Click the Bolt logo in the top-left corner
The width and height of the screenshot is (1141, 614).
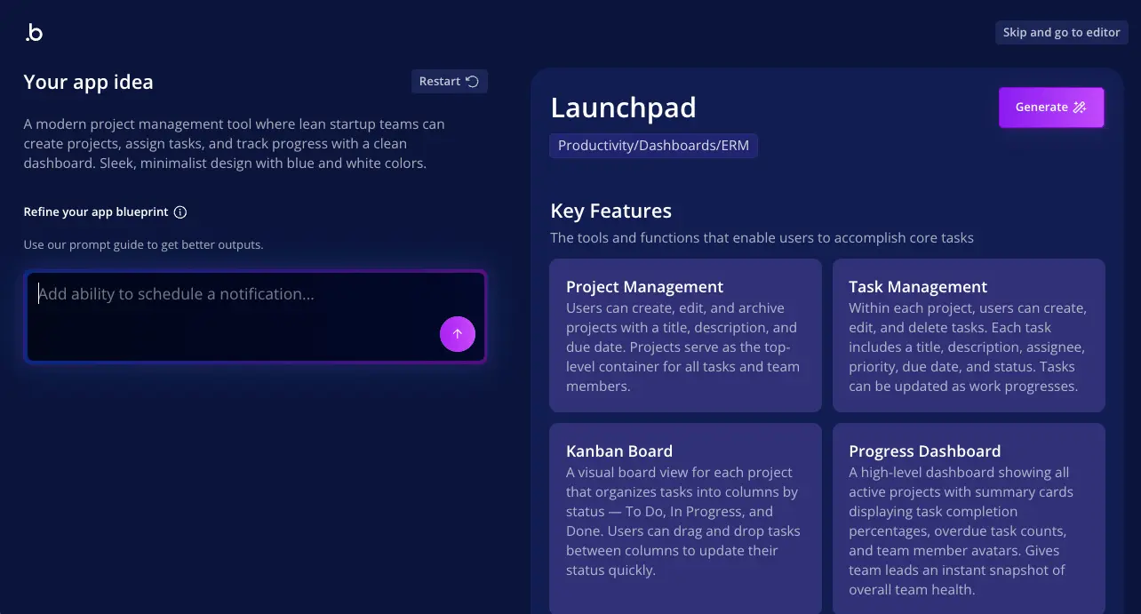[x=33, y=32]
